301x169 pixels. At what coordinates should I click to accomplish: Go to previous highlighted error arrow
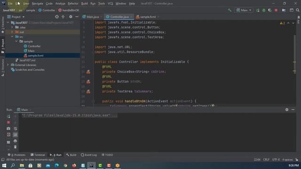288,23
